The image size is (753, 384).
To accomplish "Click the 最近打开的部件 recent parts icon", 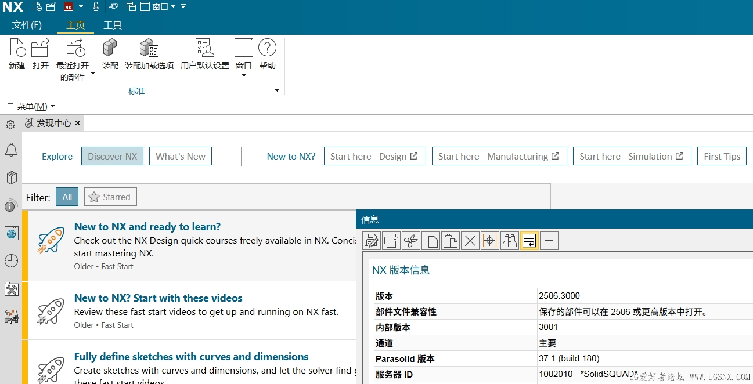I will [74, 48].
